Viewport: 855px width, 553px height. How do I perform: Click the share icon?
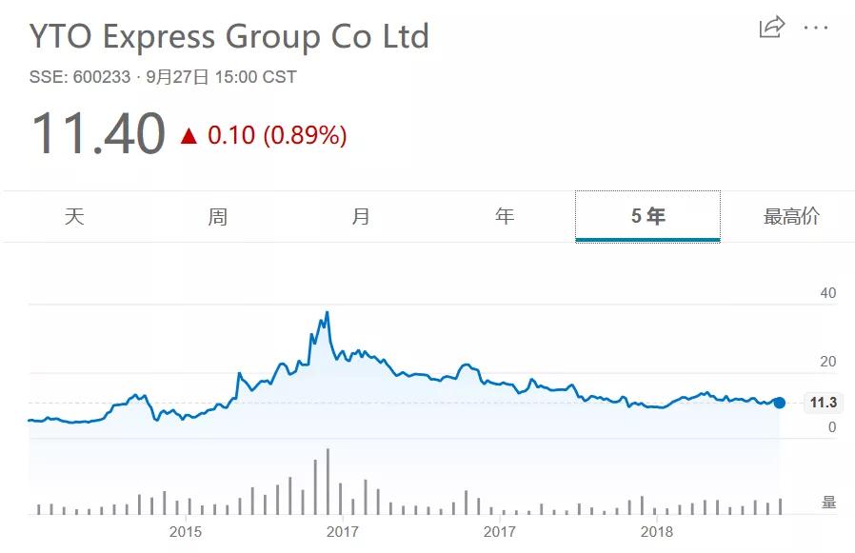click(x=771, y=27)
